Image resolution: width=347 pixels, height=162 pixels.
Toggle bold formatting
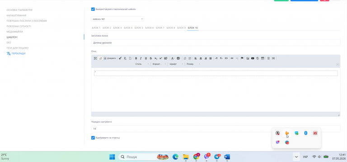coord(136,58)
